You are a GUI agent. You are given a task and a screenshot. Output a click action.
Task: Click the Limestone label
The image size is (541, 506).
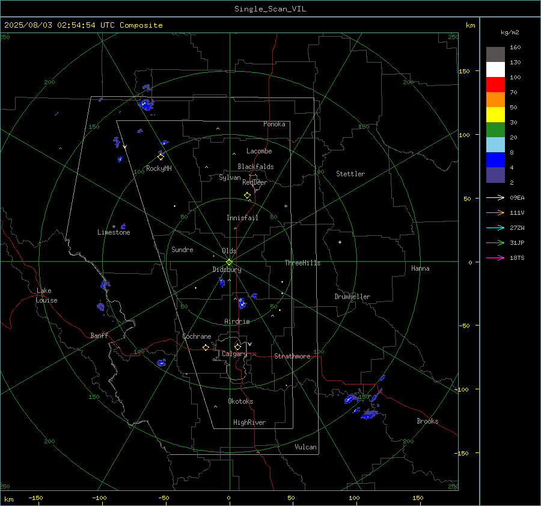pyautogui.click(x=114, y=232)
